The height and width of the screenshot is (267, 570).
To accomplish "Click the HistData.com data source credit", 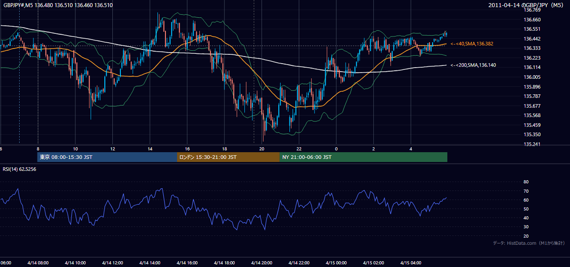I will pos(529,243).
